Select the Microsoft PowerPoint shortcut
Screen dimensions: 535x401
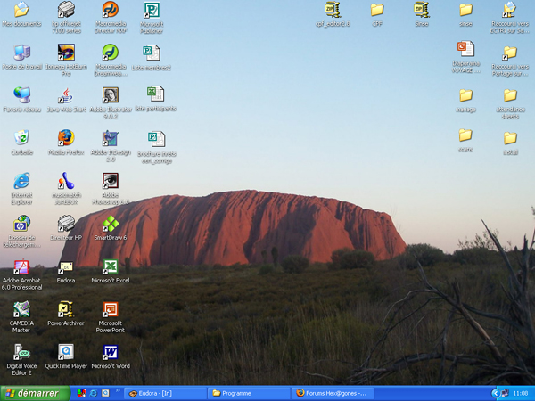click(110, 310)
